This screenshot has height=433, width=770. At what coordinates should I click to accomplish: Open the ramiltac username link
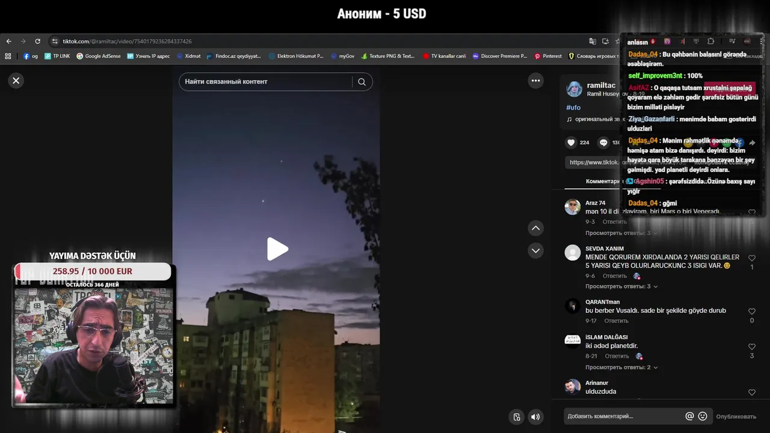[601, 85]
